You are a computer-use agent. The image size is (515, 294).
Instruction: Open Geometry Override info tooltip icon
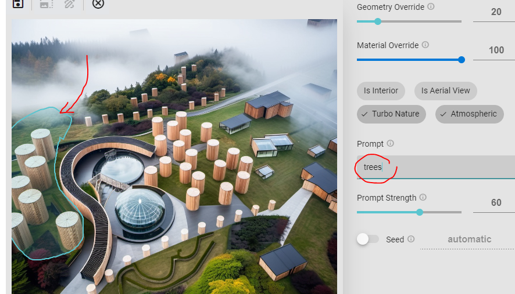(431, 6)
